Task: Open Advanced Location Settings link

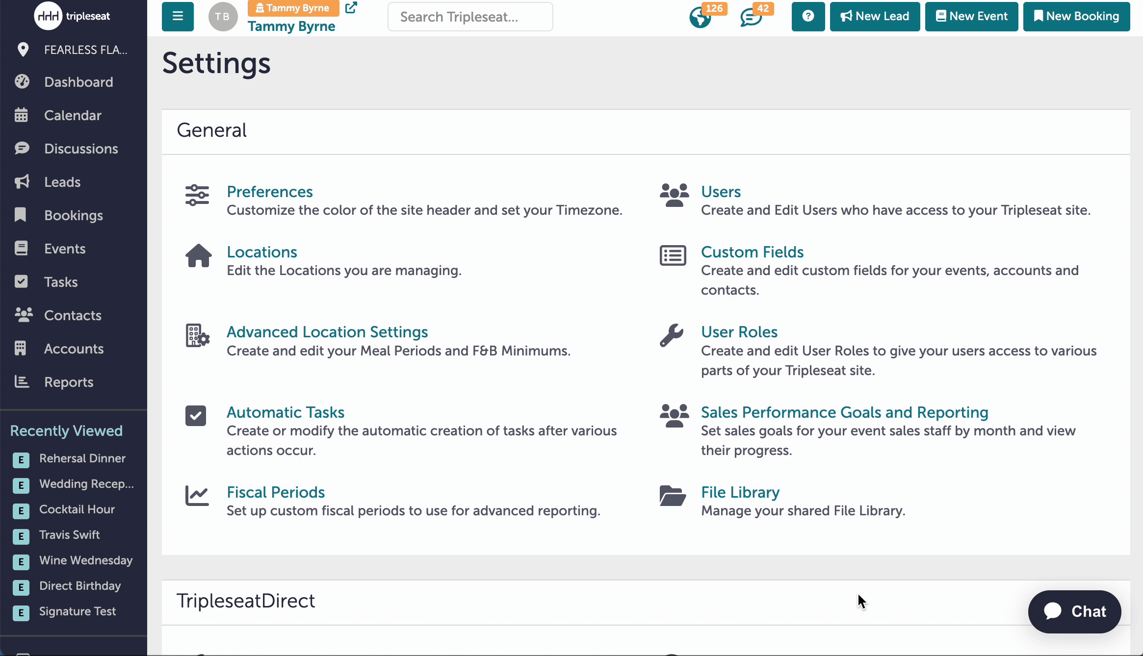Action: pyautogui.click(x=327, y=332)
